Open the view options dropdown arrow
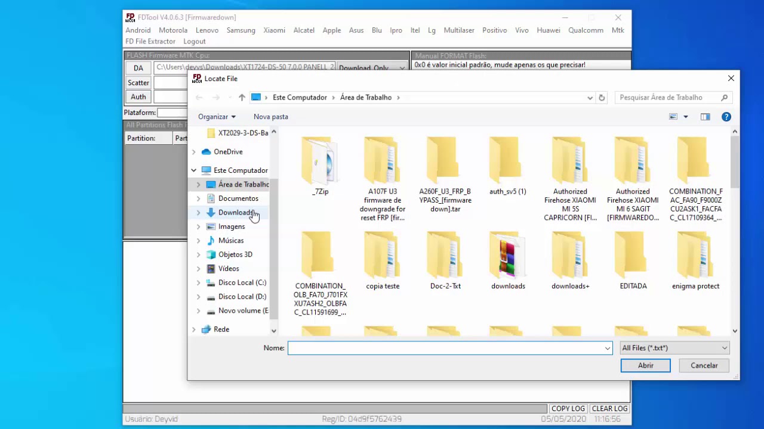Screen dimensions: 764x429 pos(685,117)
